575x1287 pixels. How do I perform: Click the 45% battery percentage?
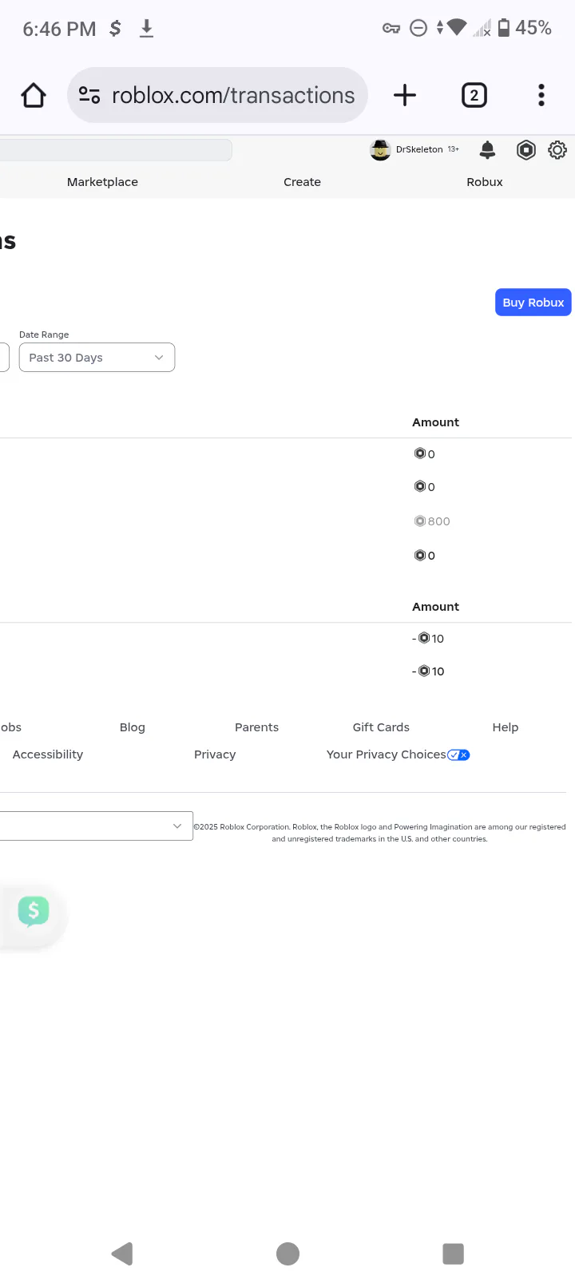coord(533,28)
